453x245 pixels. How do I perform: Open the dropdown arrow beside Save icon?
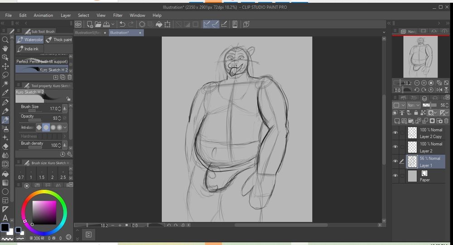pyautogui.click(x=113, y=24)
